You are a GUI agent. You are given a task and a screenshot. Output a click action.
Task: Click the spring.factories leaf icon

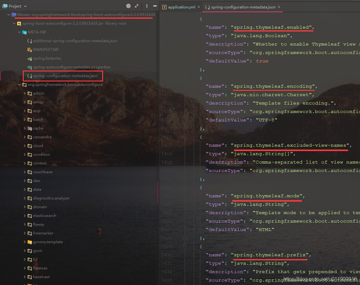click(29, 58)
